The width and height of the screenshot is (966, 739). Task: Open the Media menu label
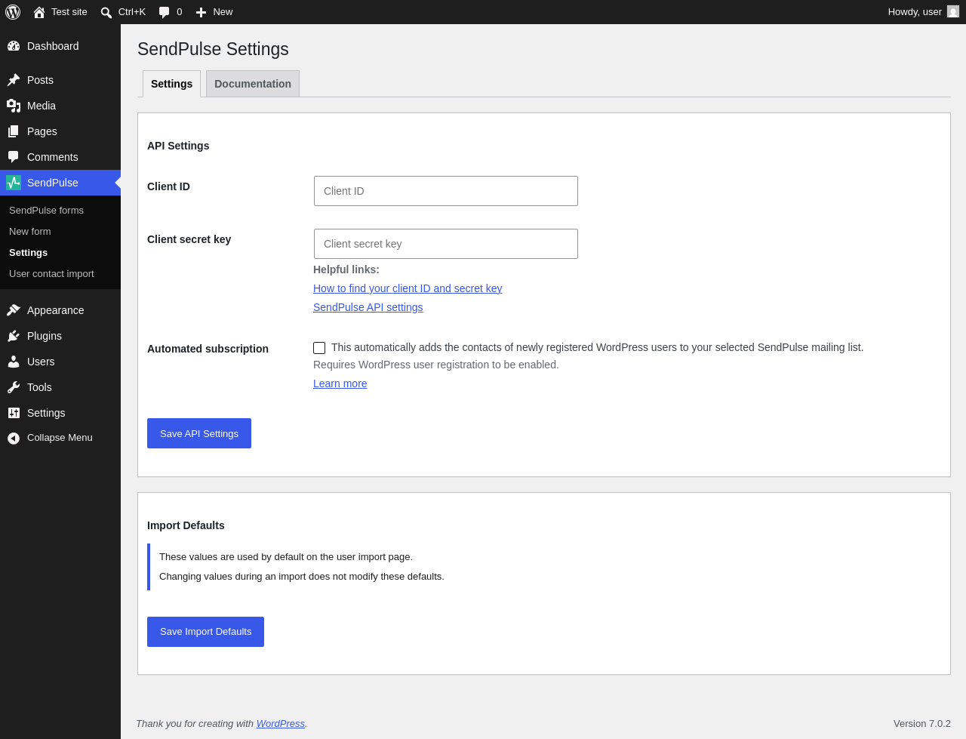tap(42, 106)
